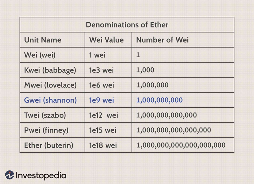254x184 pixels.
Task: Click the Investopedia wordmark text
Action: point(41,175)
